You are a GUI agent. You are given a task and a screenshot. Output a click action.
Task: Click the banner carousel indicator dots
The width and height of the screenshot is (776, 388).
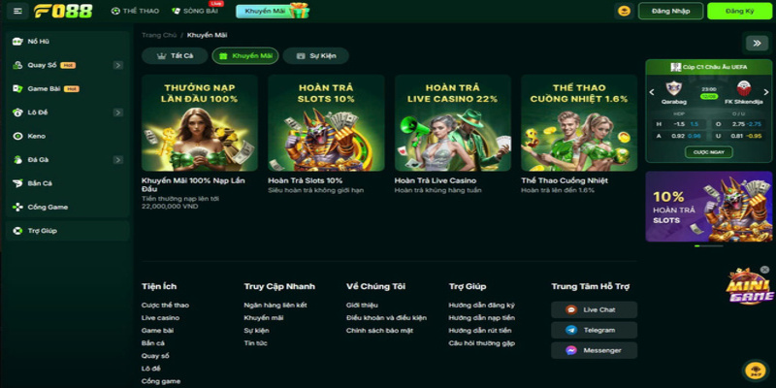[x=709, y=246]
